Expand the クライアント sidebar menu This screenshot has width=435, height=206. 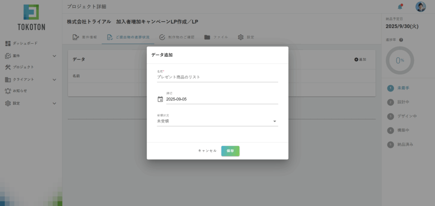pyautogui.click(x=54, y=79)
